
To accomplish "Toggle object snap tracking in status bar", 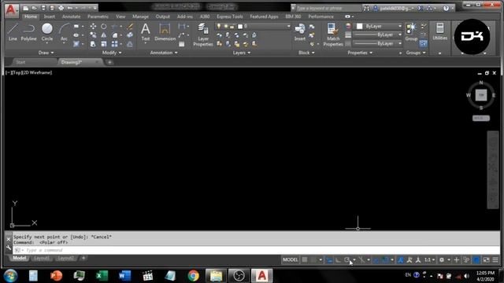I will point(376,260).
